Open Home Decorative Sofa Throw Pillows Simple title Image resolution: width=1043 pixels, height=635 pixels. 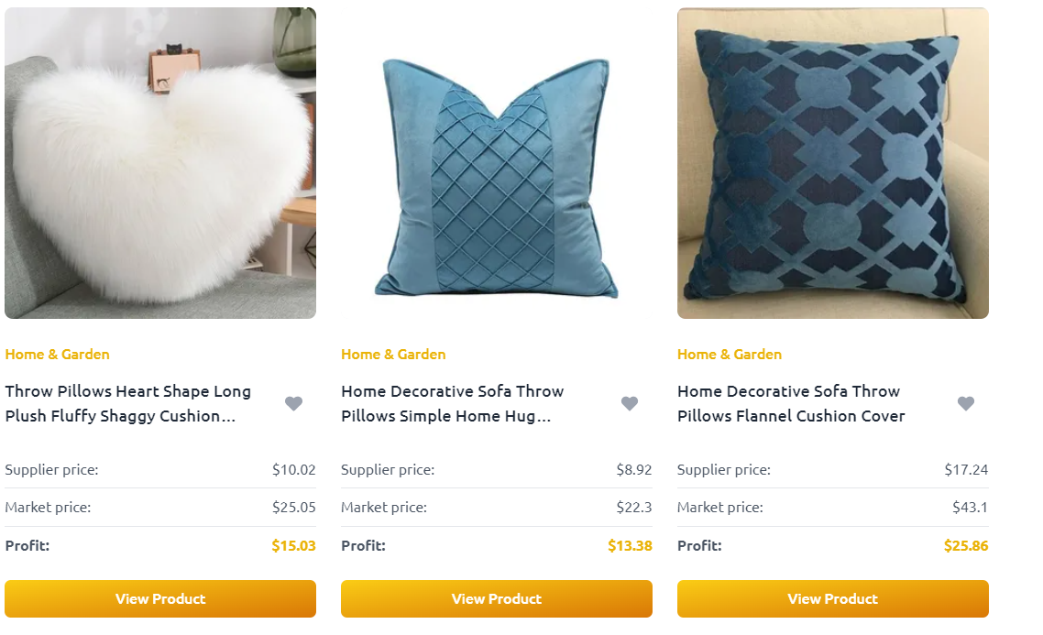tap(453, 403)
